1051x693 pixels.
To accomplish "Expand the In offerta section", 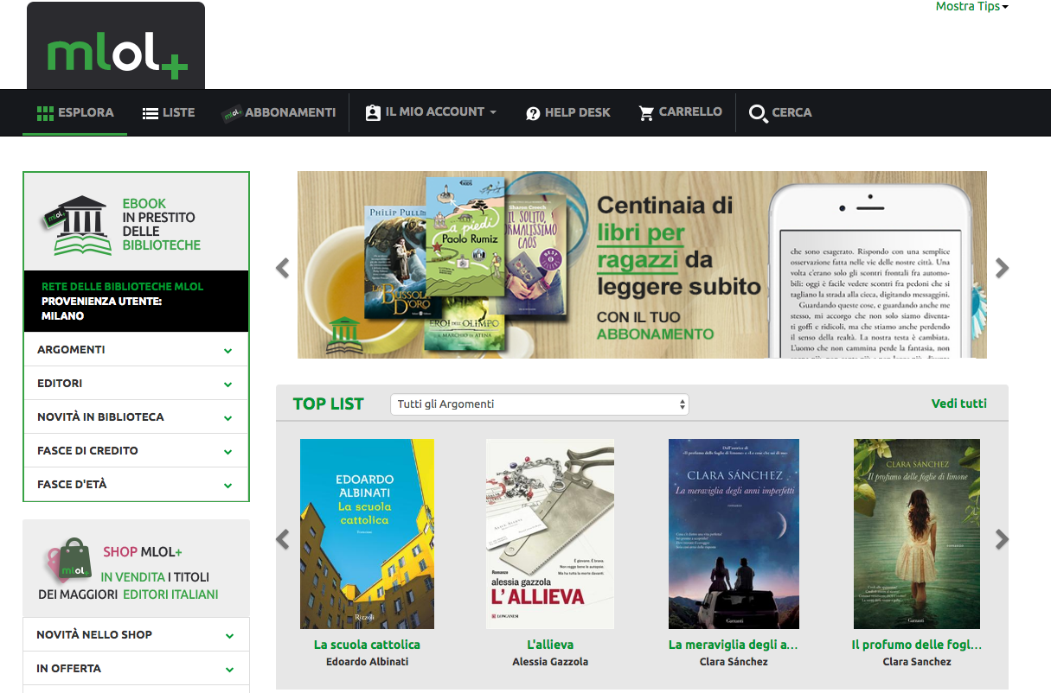I will 136,669.
